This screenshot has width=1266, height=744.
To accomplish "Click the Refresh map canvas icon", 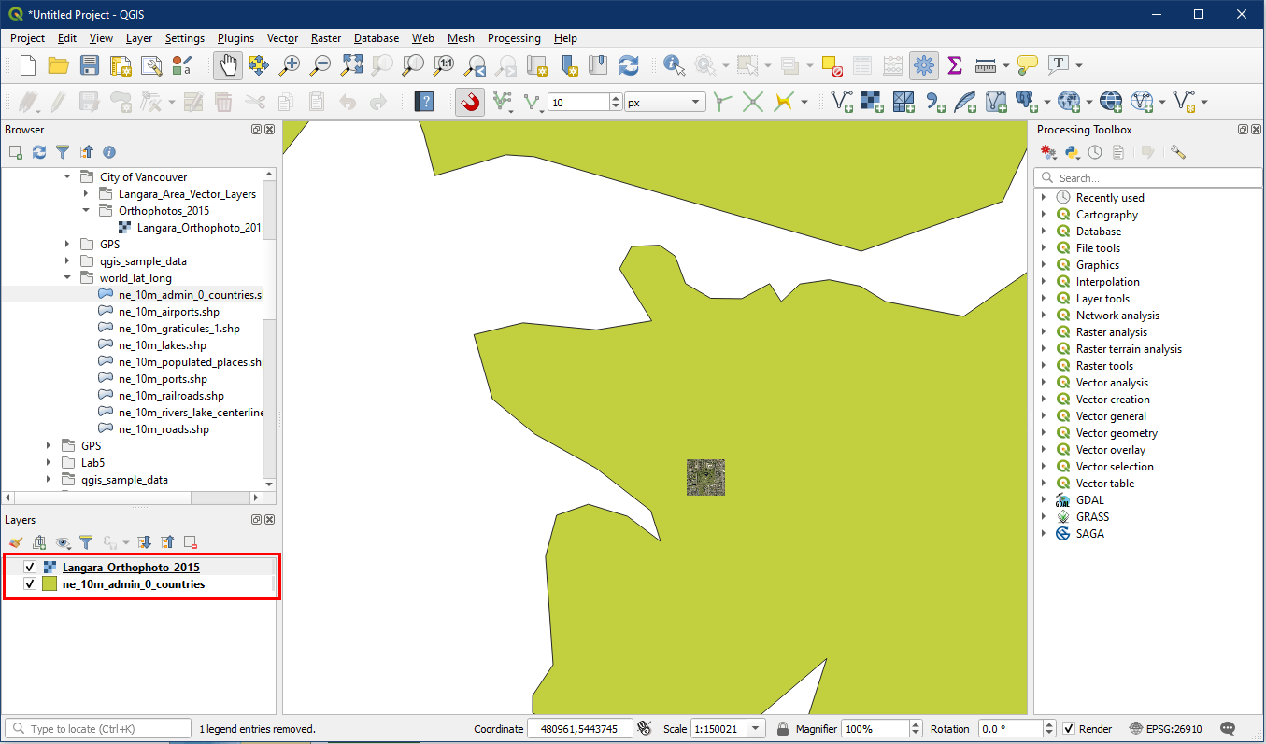I will coord(629,65).
